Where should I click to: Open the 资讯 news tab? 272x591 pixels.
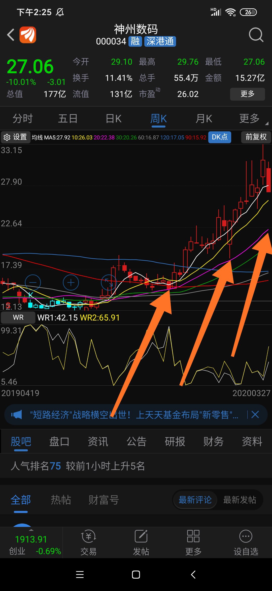point(98,441)
